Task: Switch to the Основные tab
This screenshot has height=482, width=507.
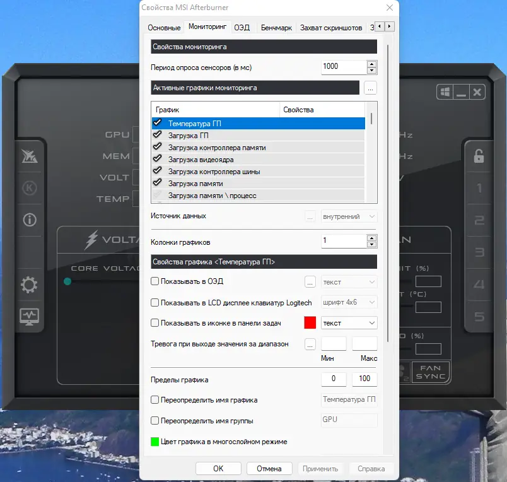Action: (164, 28)
